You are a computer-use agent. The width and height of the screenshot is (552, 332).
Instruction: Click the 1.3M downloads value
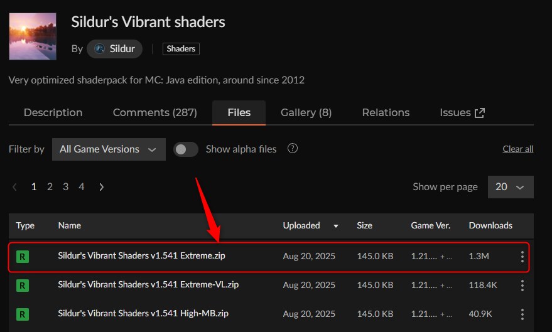click(x=479, y=256)
